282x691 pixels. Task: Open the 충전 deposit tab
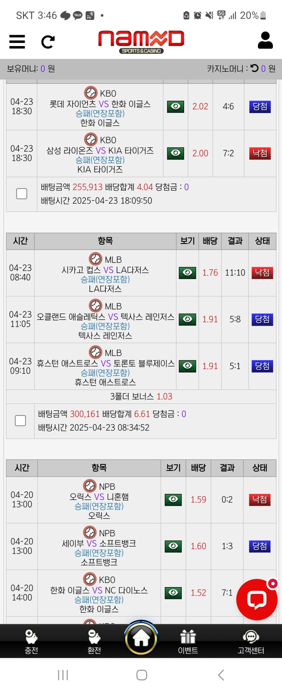click(31, 642)
